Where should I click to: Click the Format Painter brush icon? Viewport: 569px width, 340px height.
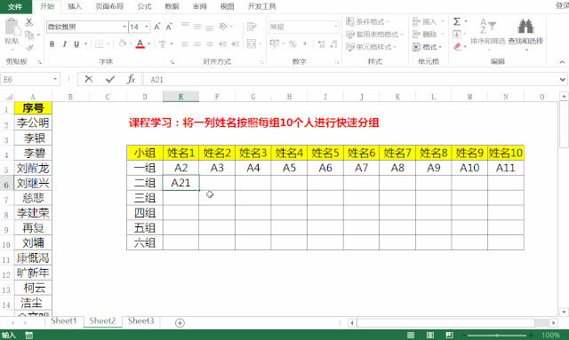tap(29, 47)
